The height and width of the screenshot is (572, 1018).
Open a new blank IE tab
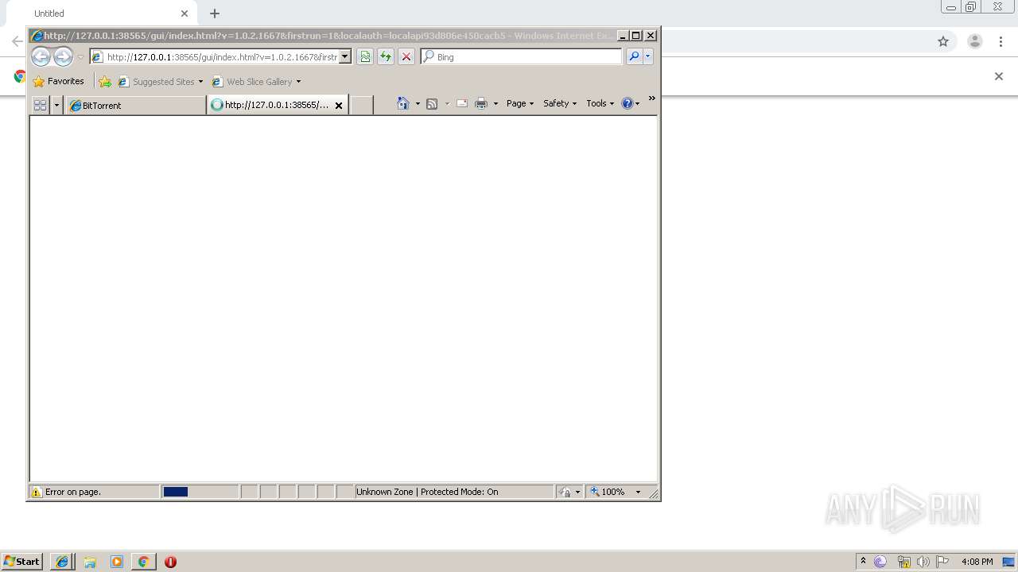pyautogui.click(x=362, y=105)
